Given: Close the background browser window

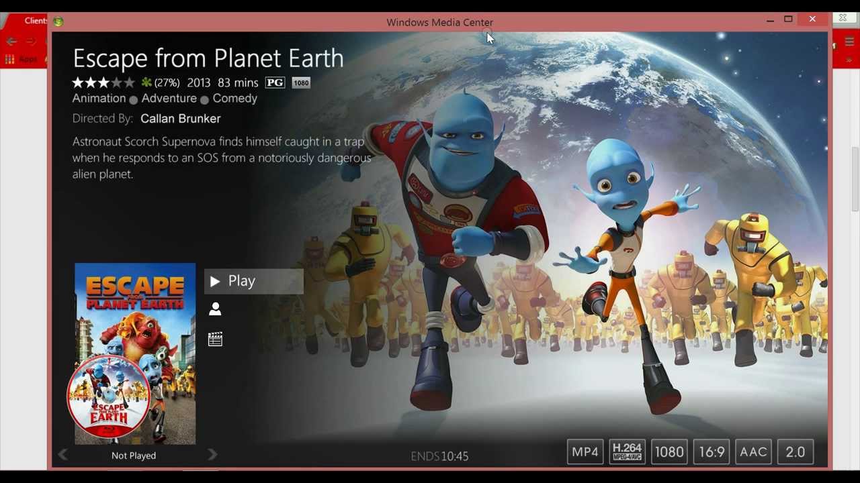Looking at the screenshot, I should 843,18.
